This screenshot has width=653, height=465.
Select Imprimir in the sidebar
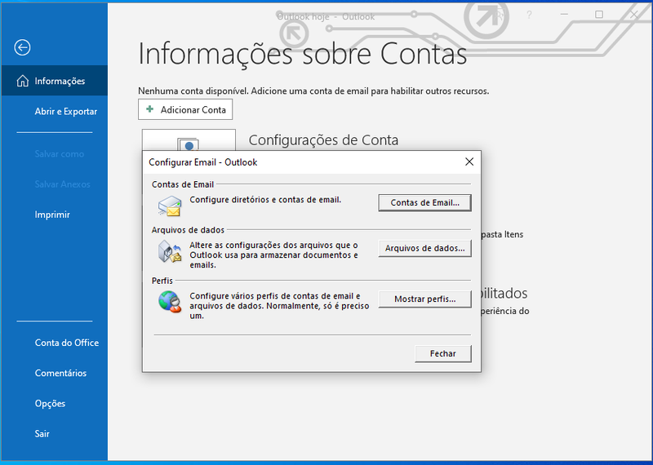52,215
